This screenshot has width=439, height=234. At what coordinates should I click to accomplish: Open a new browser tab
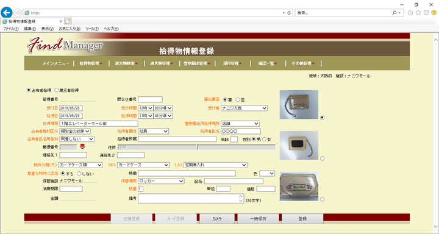click(x=68, y=21)
